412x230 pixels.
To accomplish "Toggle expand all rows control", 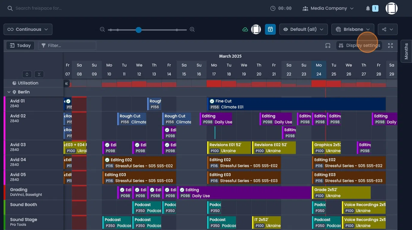I will tap(27, 74).
